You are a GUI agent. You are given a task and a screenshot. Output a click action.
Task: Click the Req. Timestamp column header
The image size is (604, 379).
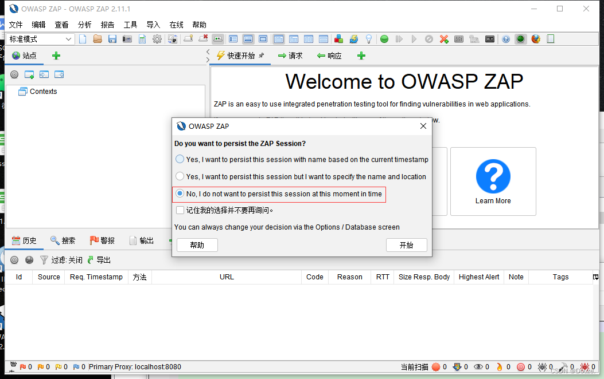click(x=96, y=277)
